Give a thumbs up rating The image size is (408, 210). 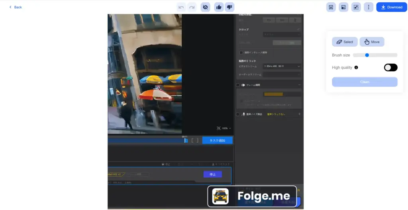coord(219,7)
